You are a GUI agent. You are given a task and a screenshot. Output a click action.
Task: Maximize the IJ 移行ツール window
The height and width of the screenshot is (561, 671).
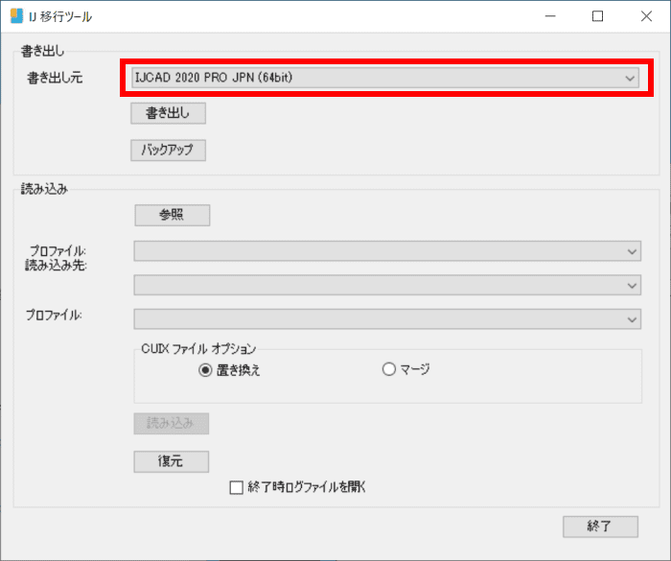click(597, 16)
